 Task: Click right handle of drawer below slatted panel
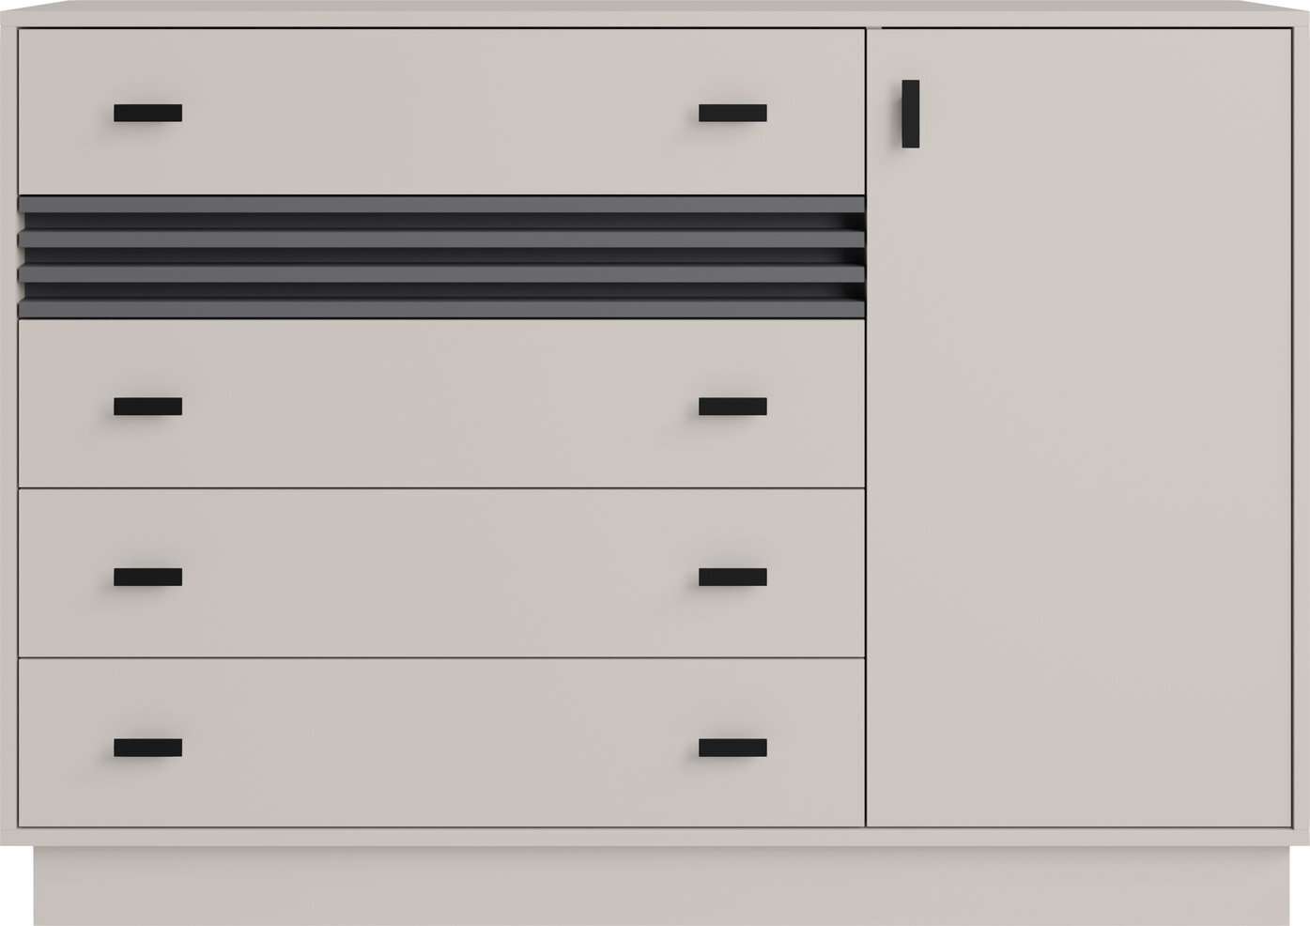[x=732, y=407]
